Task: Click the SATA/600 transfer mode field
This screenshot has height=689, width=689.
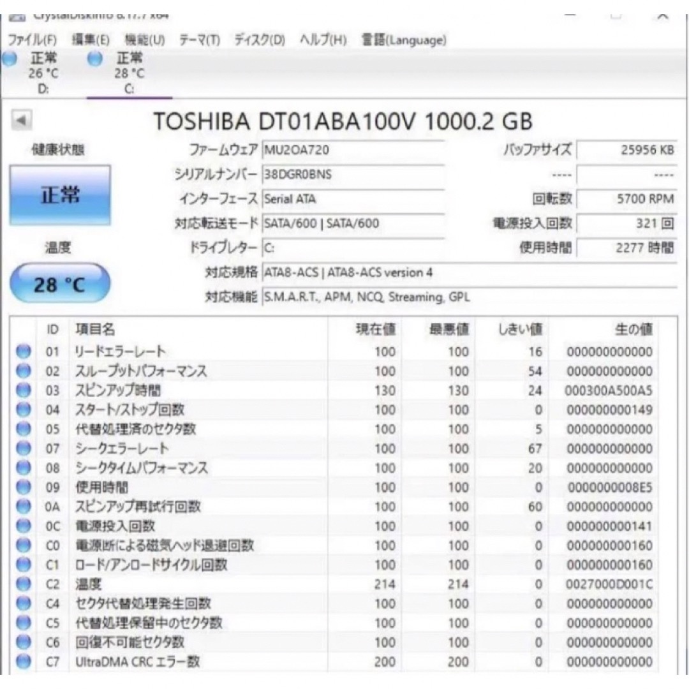Action: coord(353,224)
